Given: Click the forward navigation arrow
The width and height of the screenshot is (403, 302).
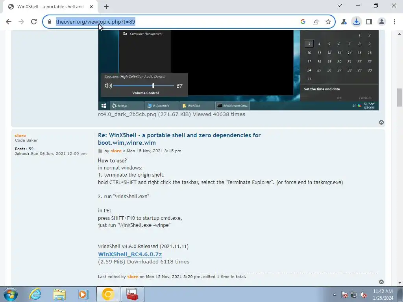Looking at the screenshot, I should pyautogui.click(x=21, y=22).
